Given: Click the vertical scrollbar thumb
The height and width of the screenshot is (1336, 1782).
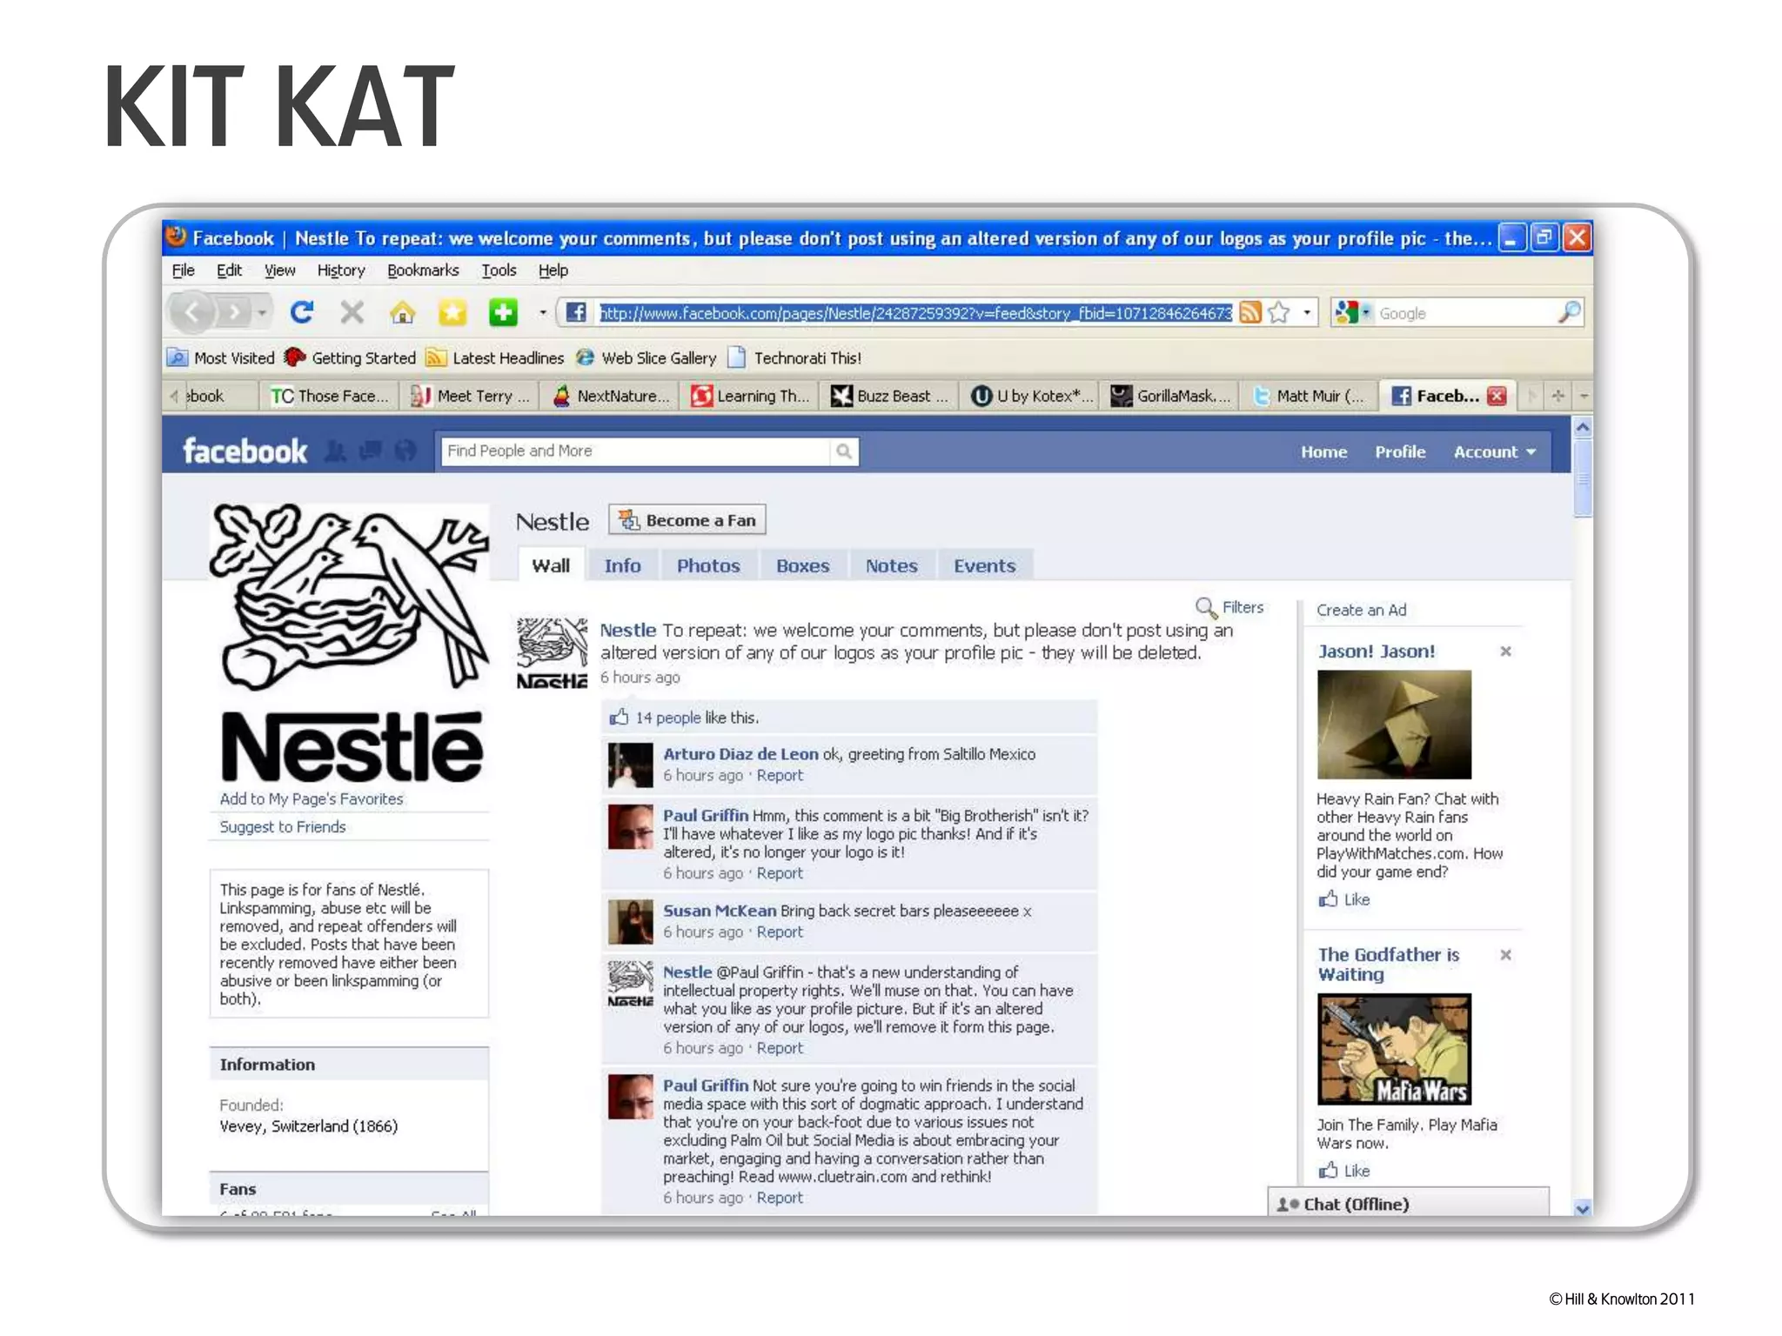Looking at the screenshot, I should click(1583, 478).
